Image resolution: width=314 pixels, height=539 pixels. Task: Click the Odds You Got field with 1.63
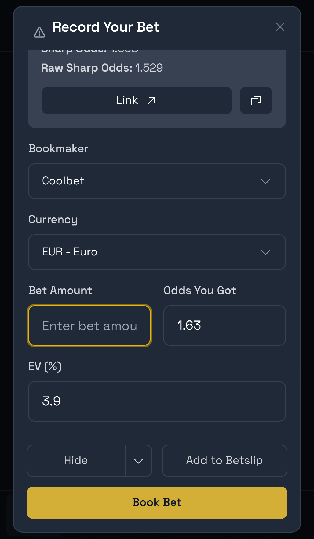pyautogui.click(x=224, y=326)
